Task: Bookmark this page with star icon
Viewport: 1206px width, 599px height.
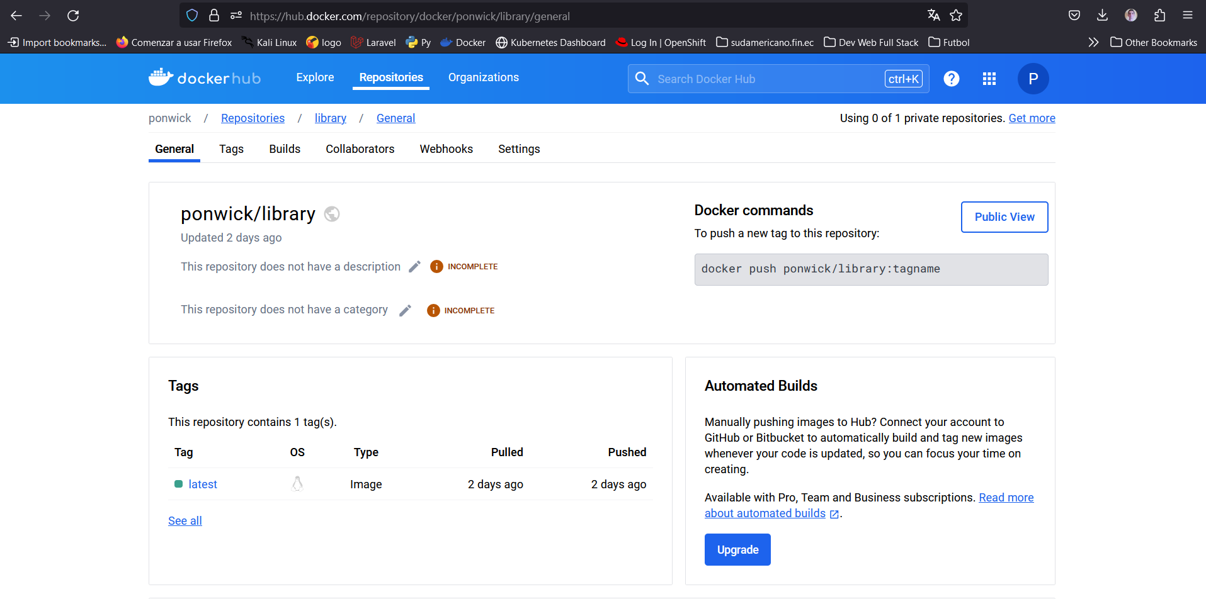Action: [956, 16]
